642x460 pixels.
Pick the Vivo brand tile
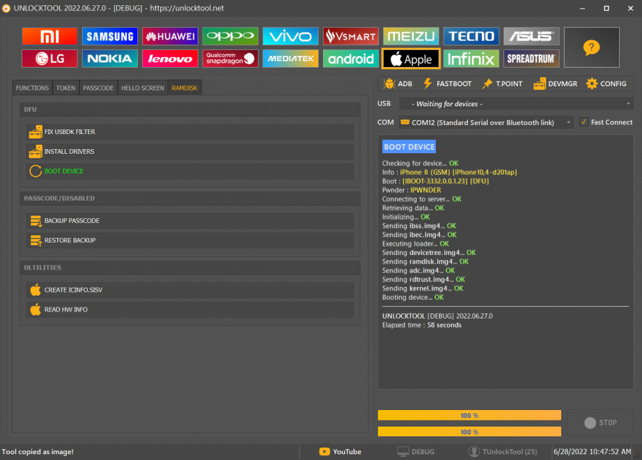pos(290,36)
